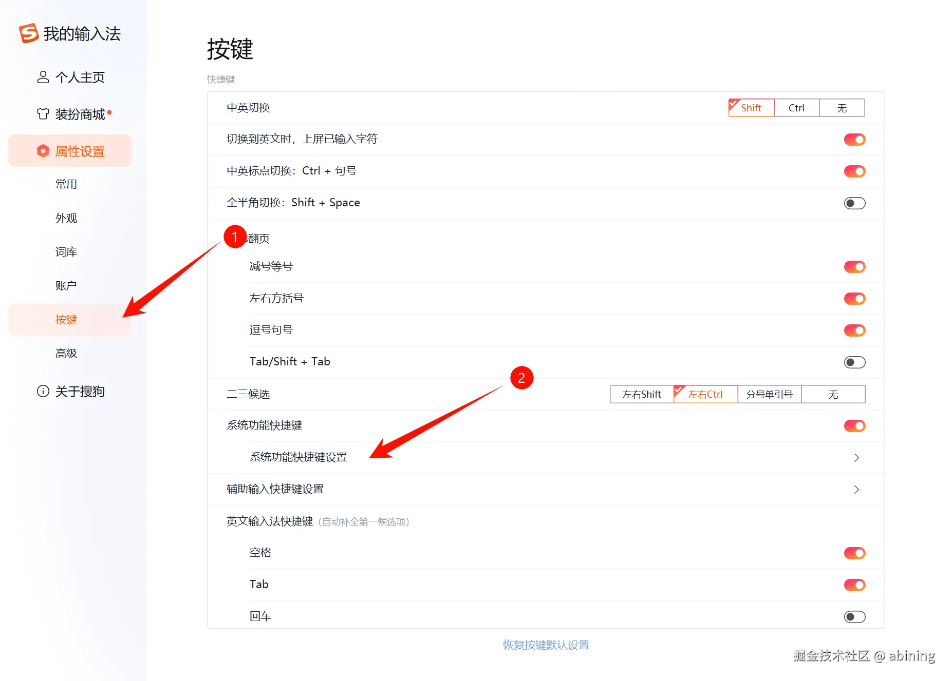
Task: Enable 全半角切换 Shift + Space switch
Action: coord(854,203)
